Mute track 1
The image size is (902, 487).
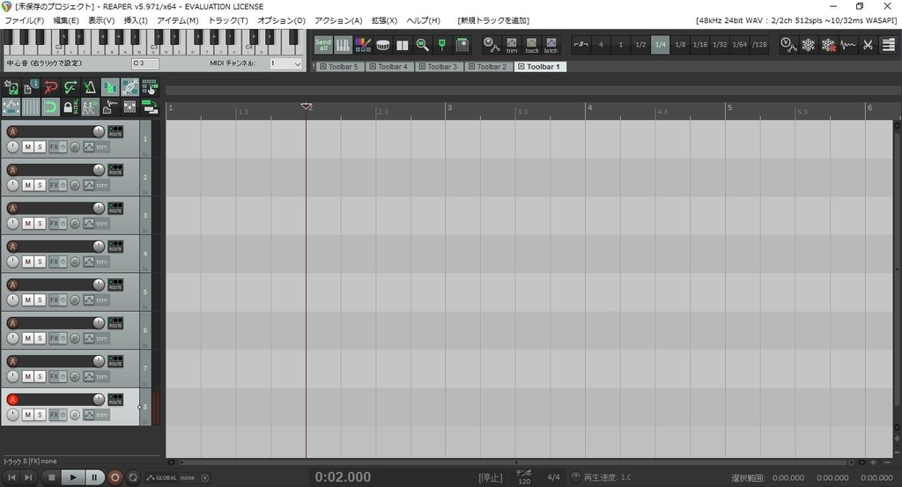pyautogui.click(x=27, y=147)
